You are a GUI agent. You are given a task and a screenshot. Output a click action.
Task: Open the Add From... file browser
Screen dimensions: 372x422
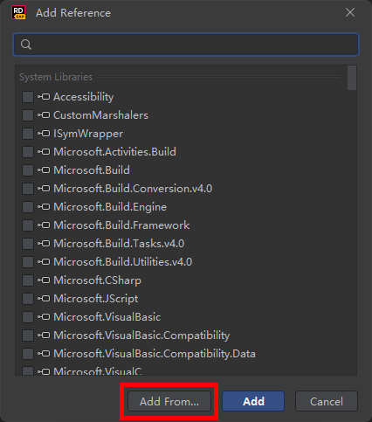click(169, 401)
